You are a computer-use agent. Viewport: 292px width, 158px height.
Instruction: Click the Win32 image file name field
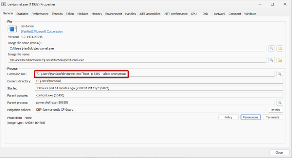(137, 48)
